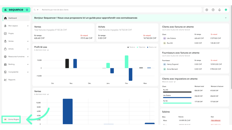Toggle the Revenus legend series
This screenshot has width=232, height=130.
click(131, 47)
